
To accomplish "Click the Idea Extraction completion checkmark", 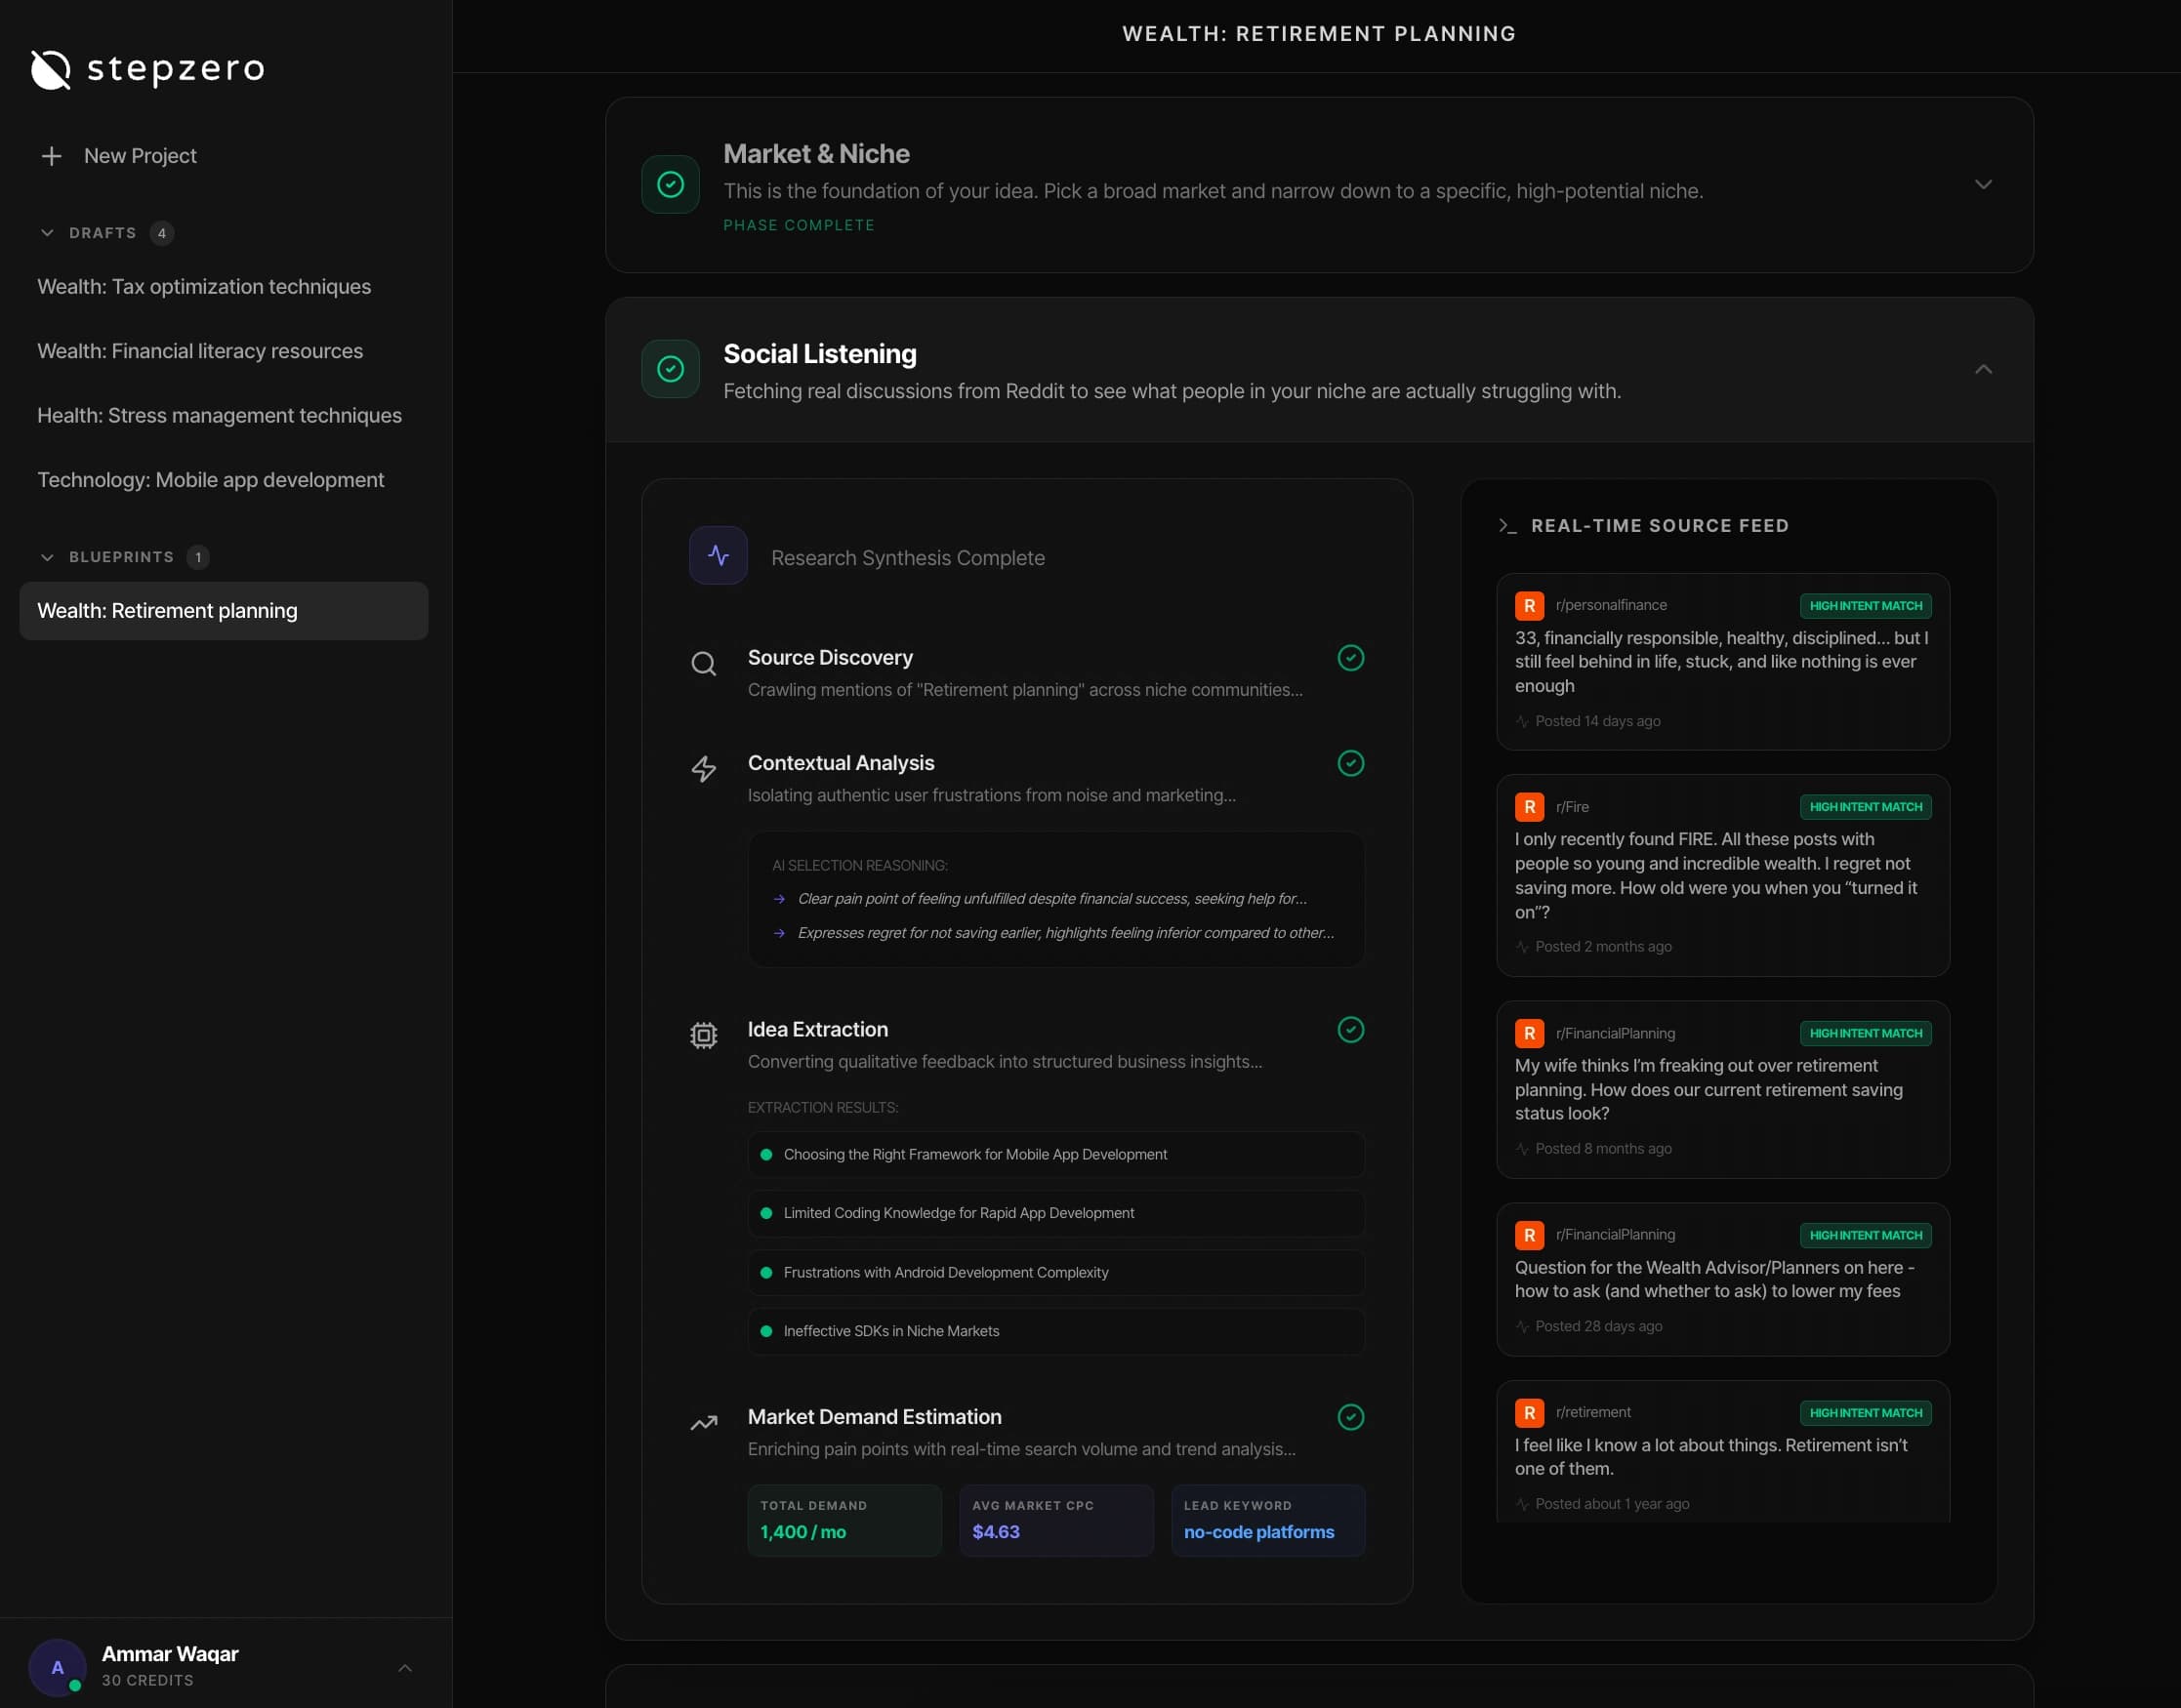I will coord(1350,1029).
